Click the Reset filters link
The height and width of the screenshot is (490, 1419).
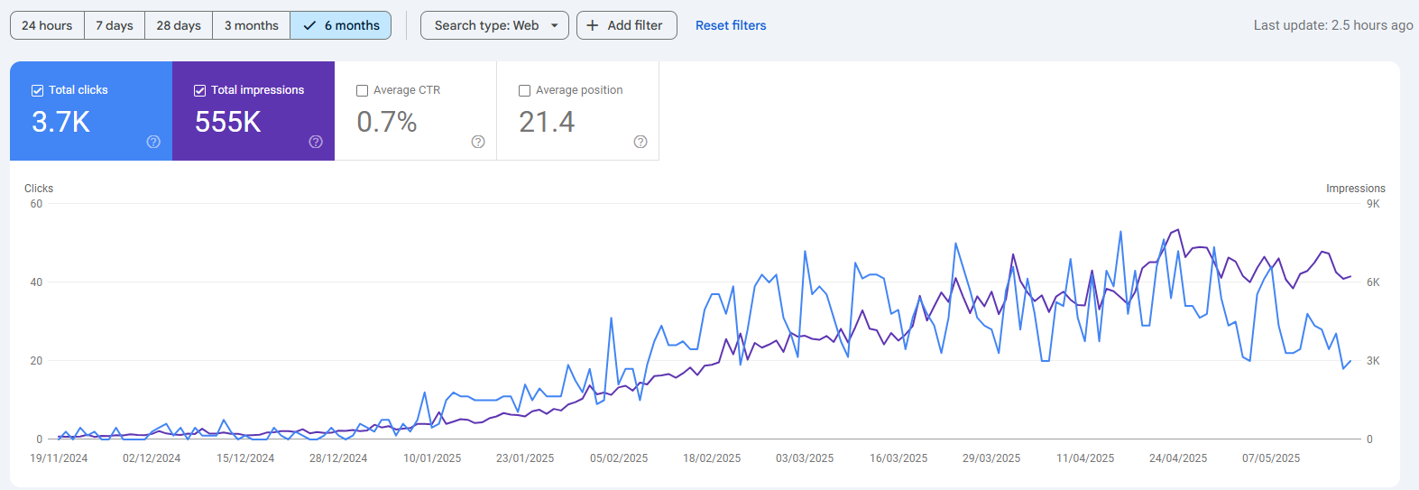[x=731, y=25]
